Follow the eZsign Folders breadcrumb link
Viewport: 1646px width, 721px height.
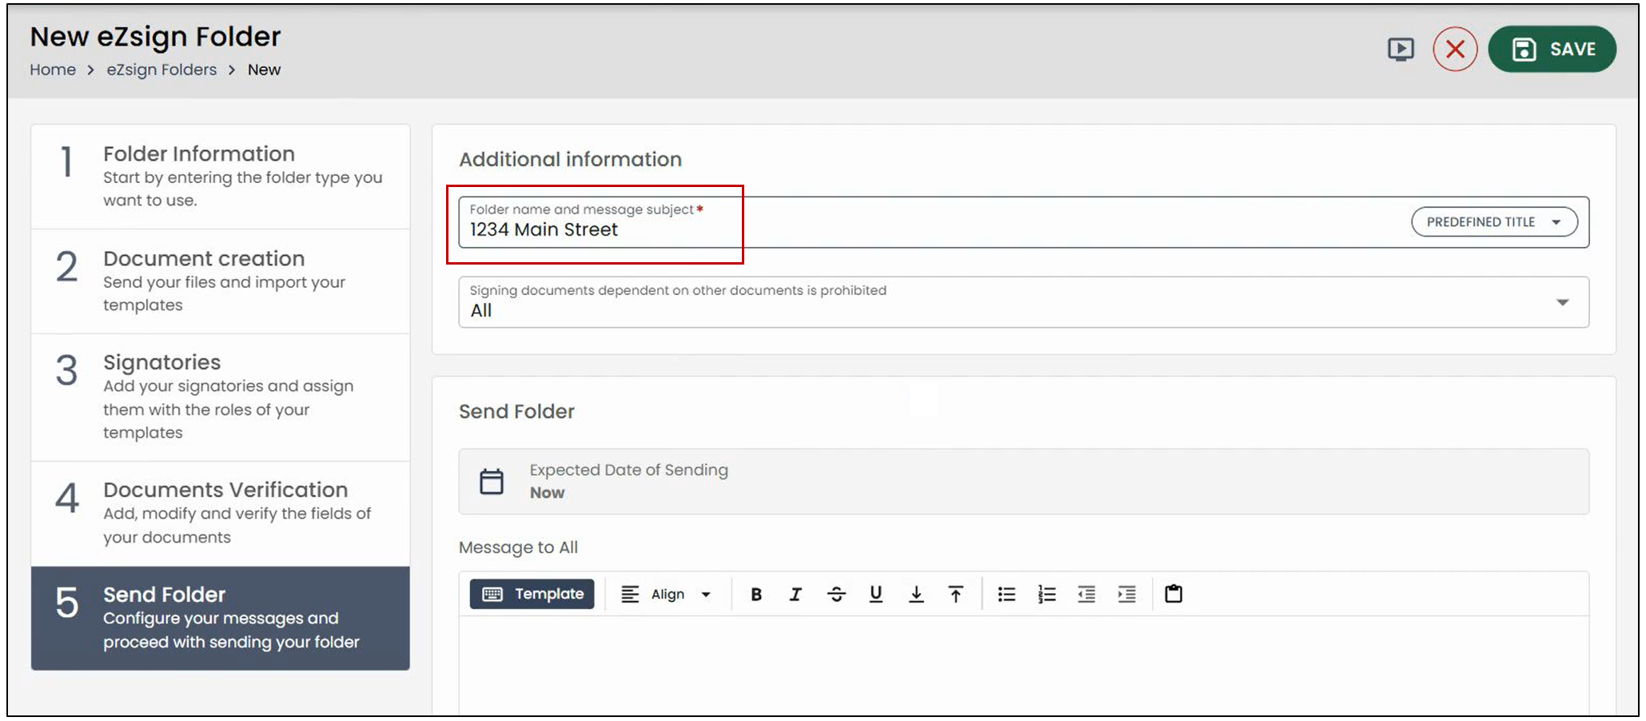pos(161,70)
